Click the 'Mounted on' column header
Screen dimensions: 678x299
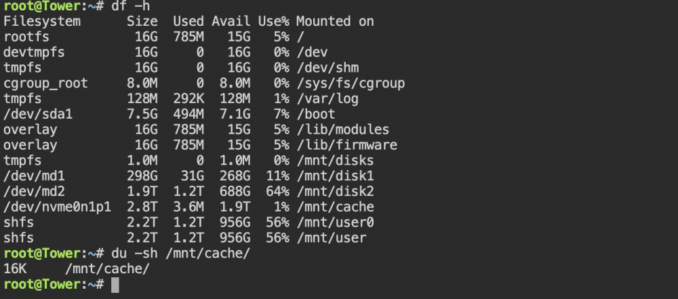pyautogui.click(x=335, y=21)
